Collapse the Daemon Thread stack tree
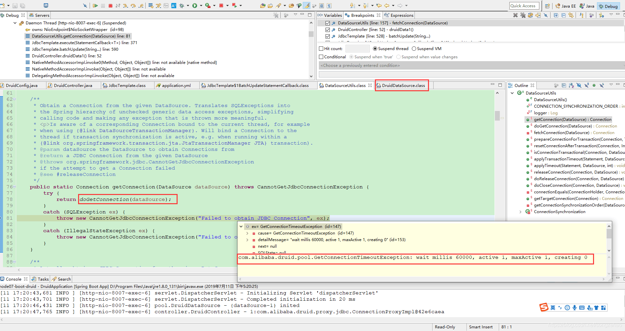 [15, 23]
